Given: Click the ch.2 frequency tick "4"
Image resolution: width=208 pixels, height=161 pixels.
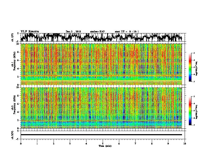Looking at the screenshot, I should (18, 112).
